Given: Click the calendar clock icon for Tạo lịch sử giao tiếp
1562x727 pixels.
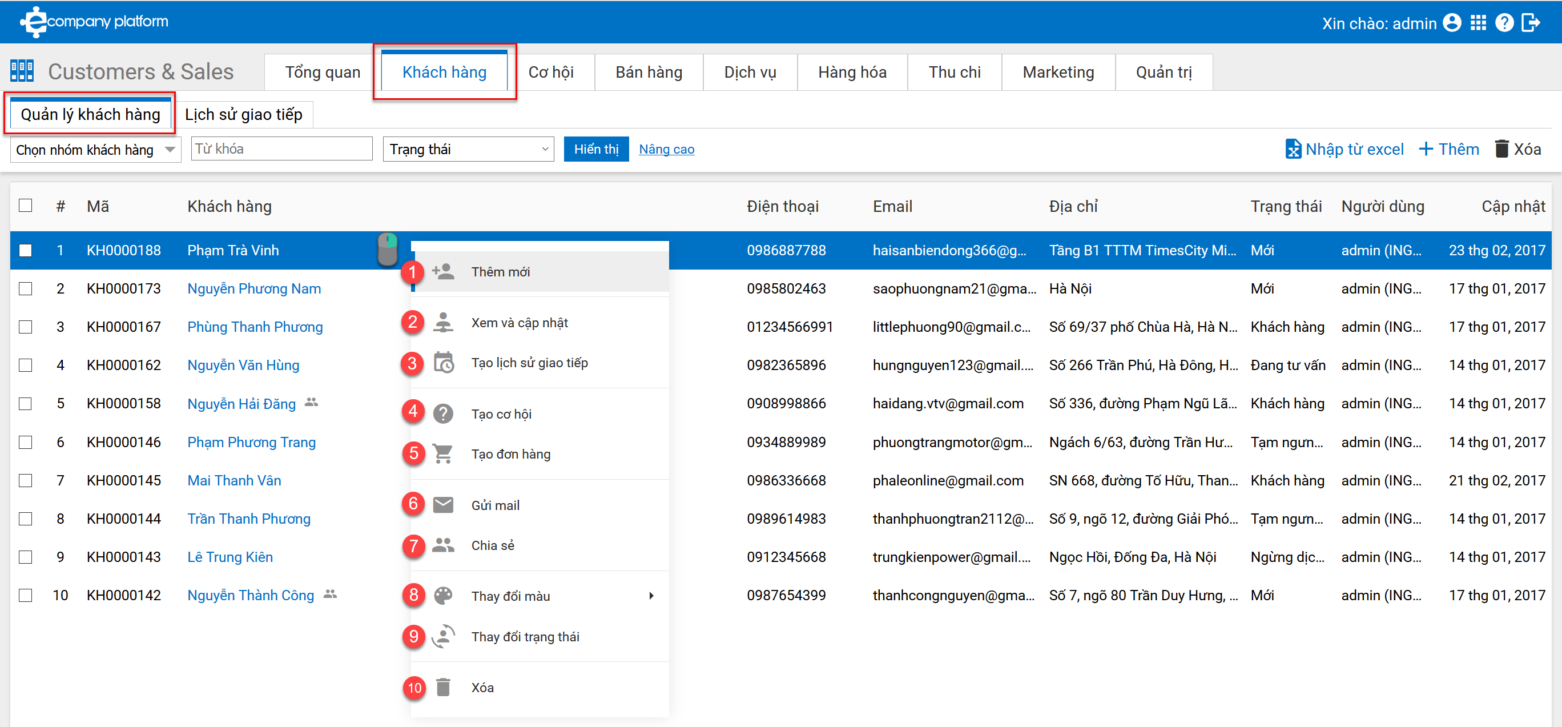Looking at the screenshot, I should [443, 363].
